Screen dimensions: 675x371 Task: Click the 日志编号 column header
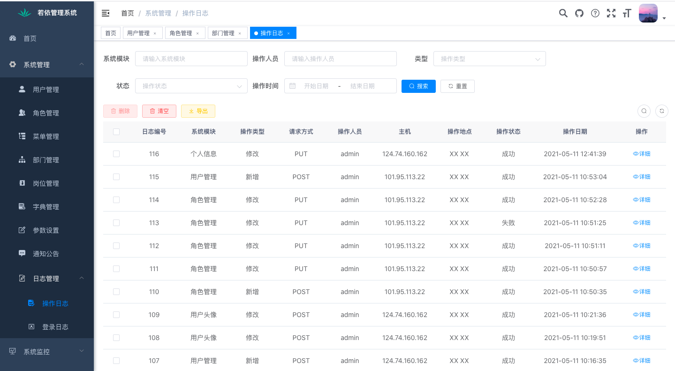(x=154, y=132)
